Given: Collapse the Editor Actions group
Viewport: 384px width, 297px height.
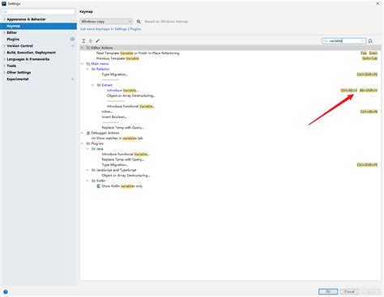Looking at the screenshot, I should (82, 48).
